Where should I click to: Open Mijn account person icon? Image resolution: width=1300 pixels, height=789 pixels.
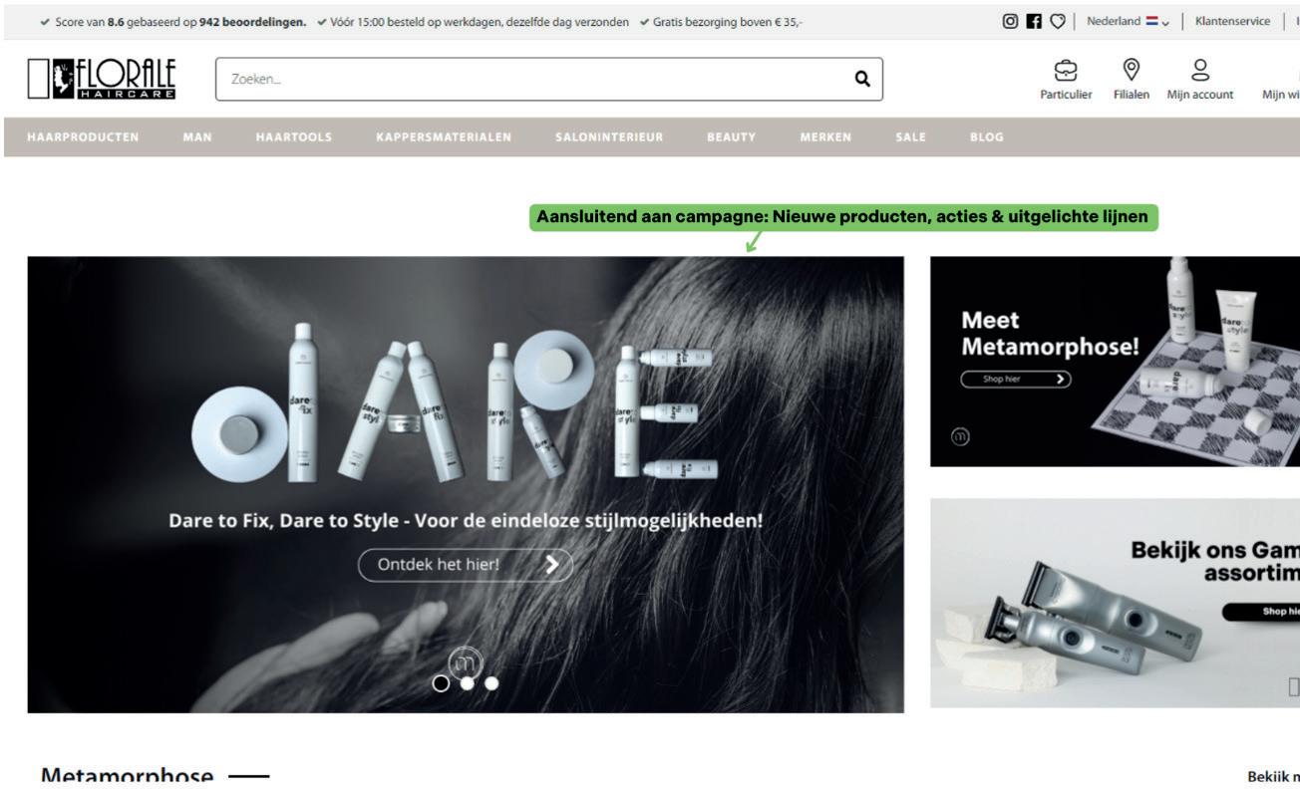point(1200,70)
